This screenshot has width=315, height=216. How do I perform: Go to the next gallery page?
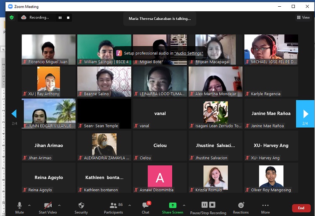[x=305, y=114]
